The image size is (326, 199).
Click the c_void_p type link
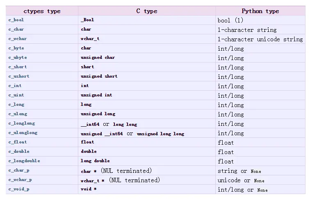tap(18, 189)
